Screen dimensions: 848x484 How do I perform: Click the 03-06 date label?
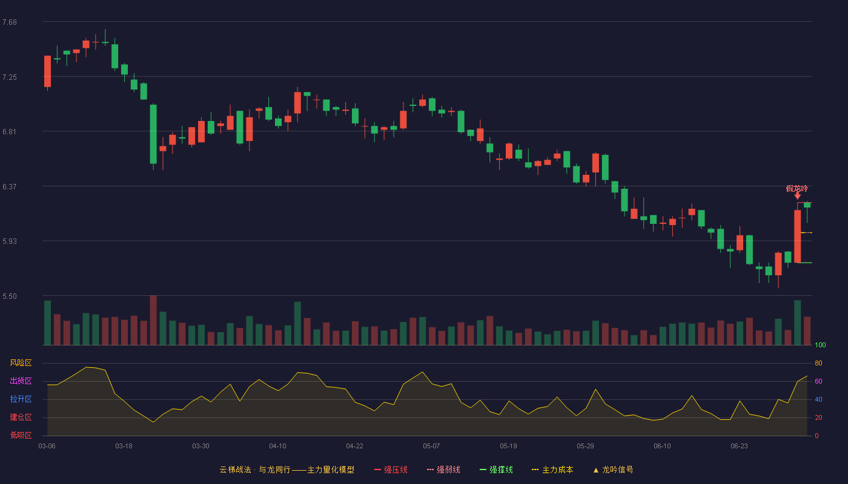coord(47,446)
